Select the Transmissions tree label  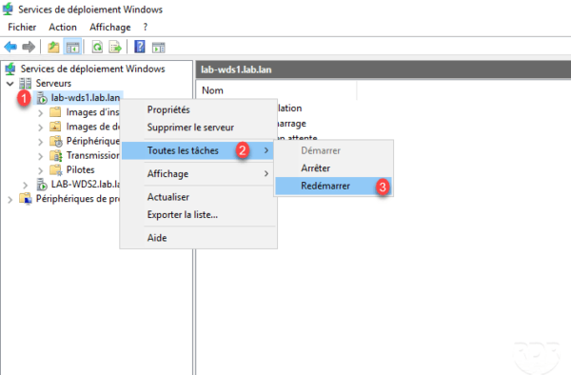point(92,155)
